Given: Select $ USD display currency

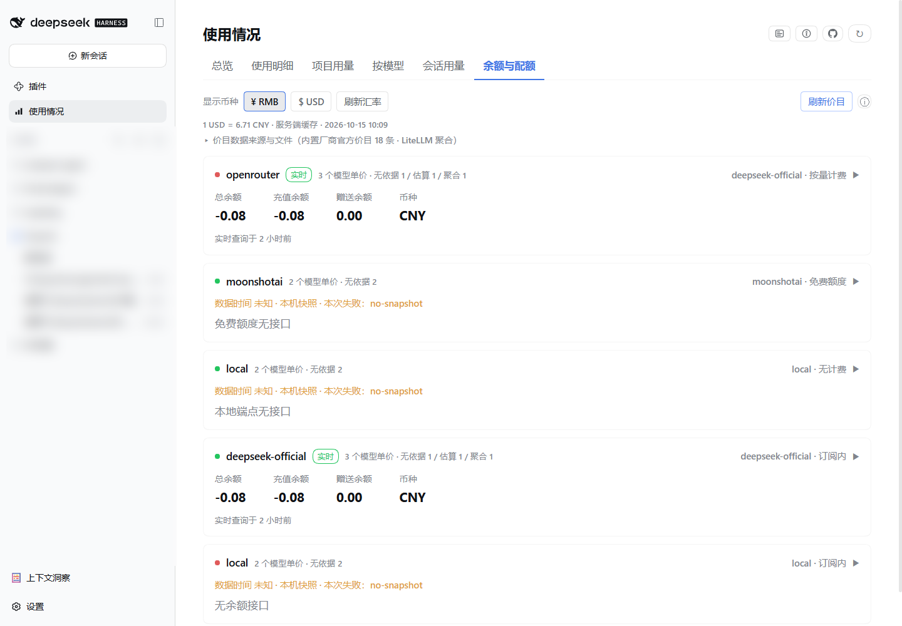Looking at the screenshot, I should (311, 102).
